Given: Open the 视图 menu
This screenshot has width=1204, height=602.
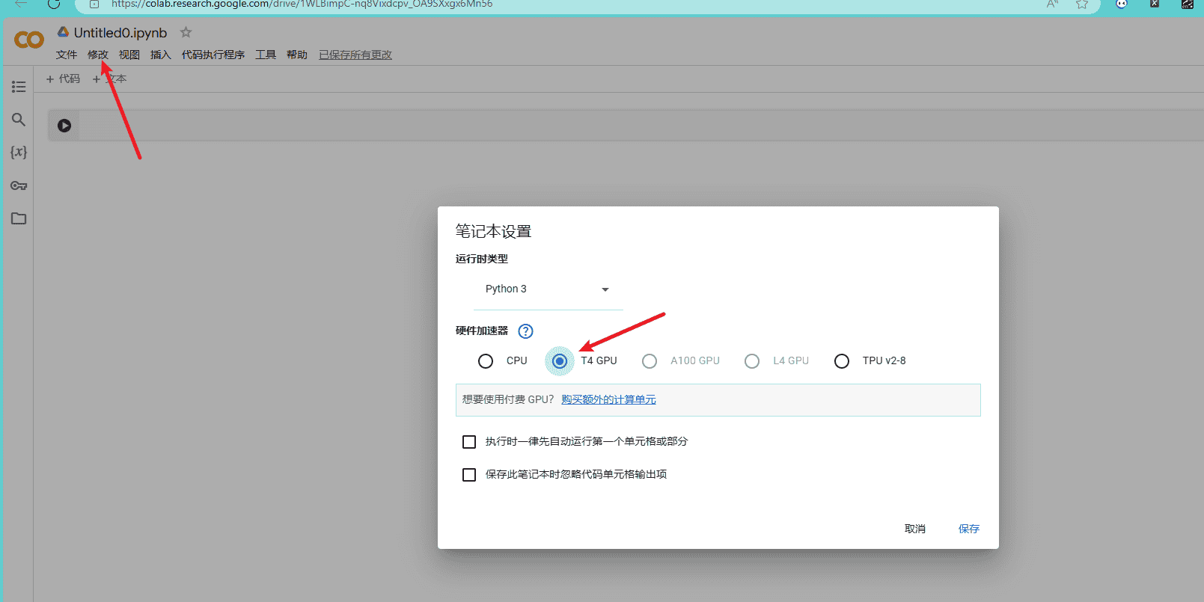Looking at the screenshot, I should pyautogui.click(x=129, y=55).
